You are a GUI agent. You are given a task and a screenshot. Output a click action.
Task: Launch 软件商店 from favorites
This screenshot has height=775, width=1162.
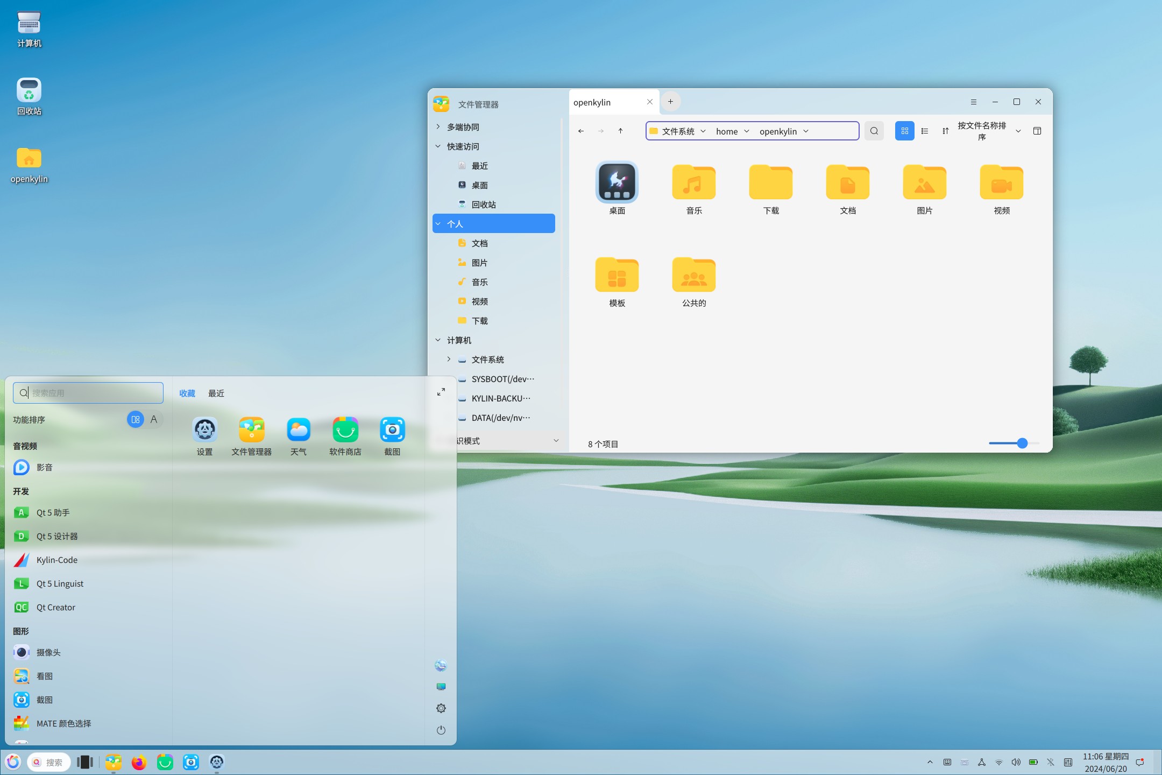tap(345, 436)
